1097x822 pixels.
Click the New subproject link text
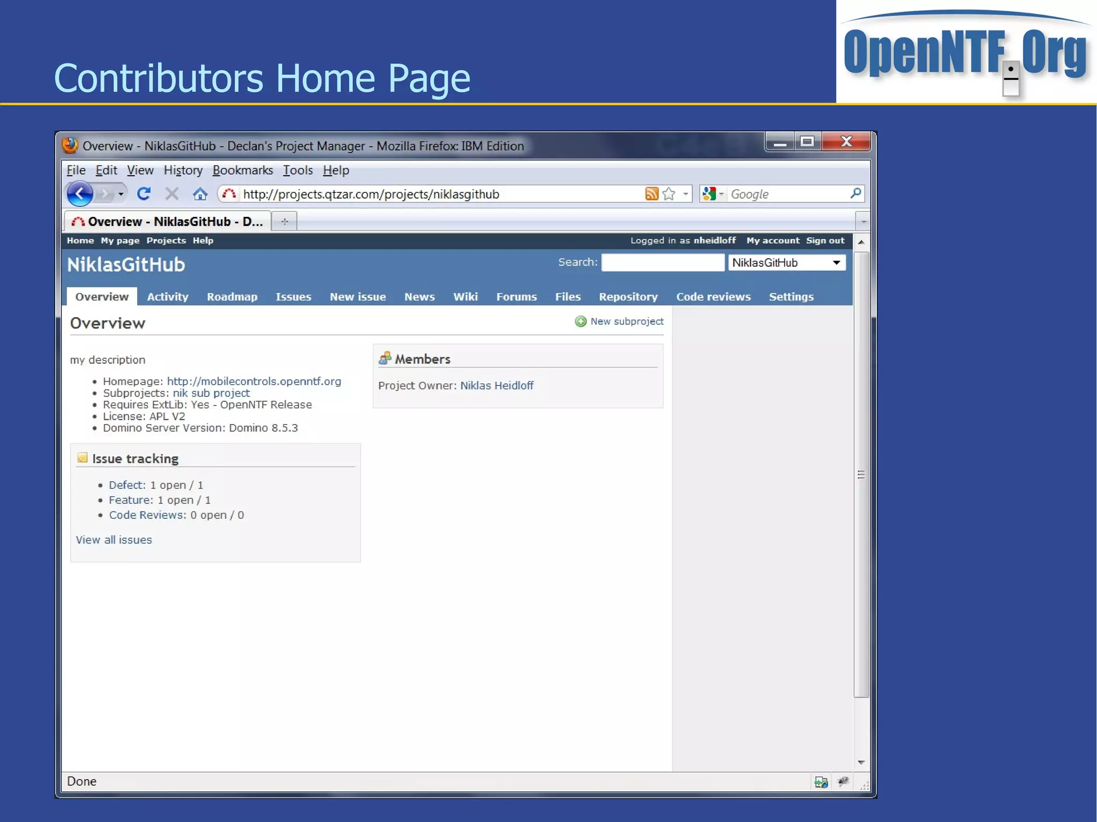[x=627, y=321]
